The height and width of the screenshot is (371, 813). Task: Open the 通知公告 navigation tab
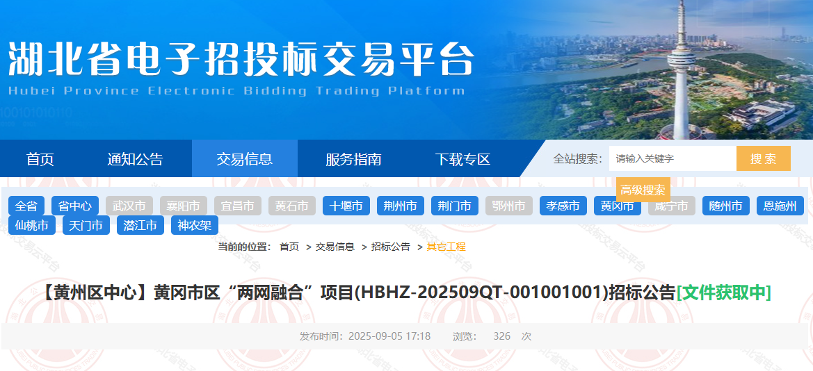[x=135, y=159]
